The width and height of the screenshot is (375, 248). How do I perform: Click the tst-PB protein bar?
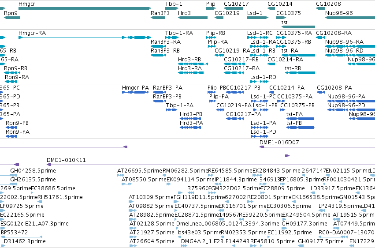[x=301, y=128]
